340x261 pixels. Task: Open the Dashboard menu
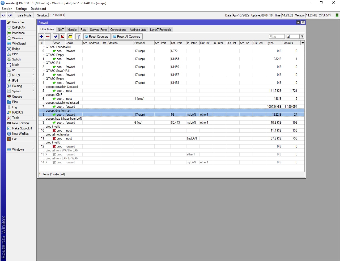tap(38, 9)
